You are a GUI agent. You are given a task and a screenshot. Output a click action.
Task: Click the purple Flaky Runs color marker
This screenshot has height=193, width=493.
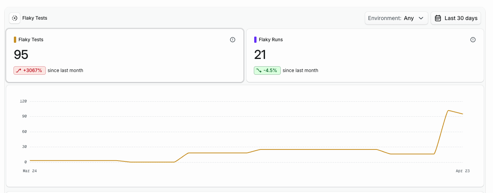[255, 40]
